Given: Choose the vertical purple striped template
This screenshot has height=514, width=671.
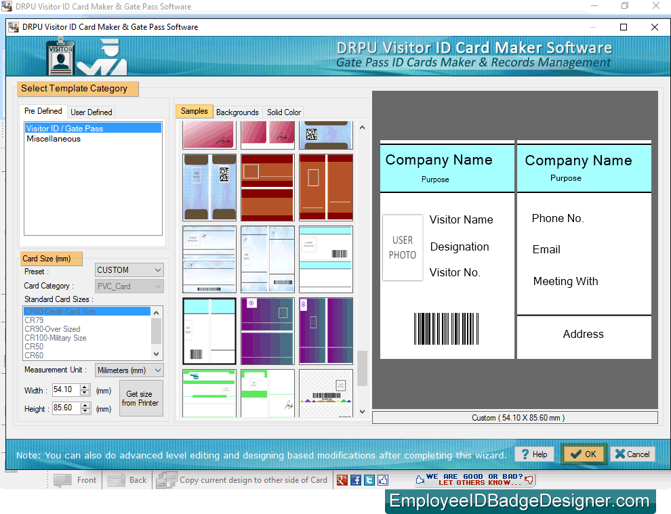Looking at the screenshot, I should coord(325,331).
